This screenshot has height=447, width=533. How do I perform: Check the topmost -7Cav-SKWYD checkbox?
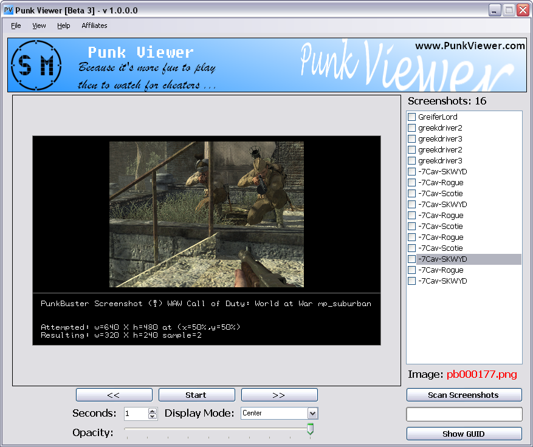click(411, 171)
